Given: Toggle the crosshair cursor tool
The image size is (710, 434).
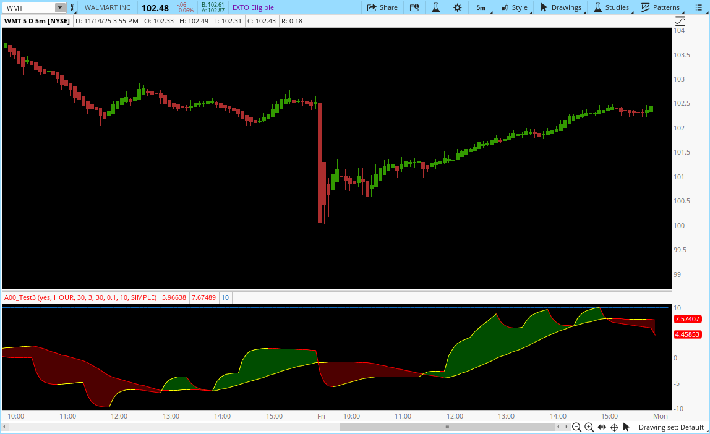Looking at the screenshot, I should point(614,427).
